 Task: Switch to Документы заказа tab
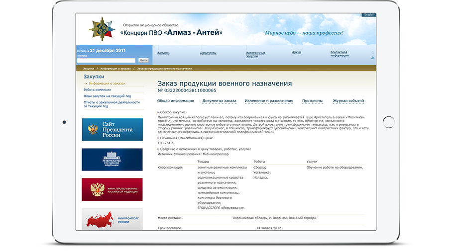219,101
